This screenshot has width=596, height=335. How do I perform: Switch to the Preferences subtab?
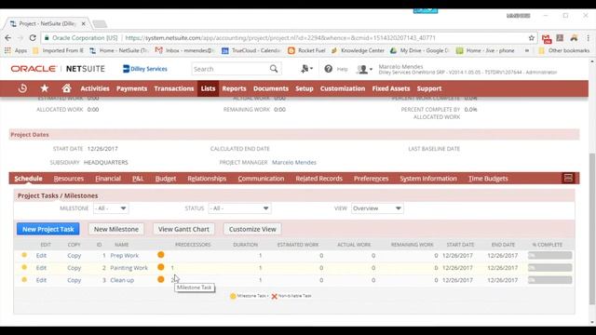click(x=371, y=178)
